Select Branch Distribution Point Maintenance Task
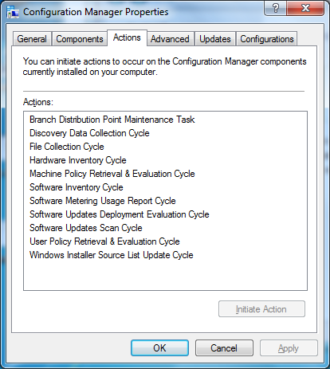The width and height of the screenshot is (330, 369). [112, 120]
